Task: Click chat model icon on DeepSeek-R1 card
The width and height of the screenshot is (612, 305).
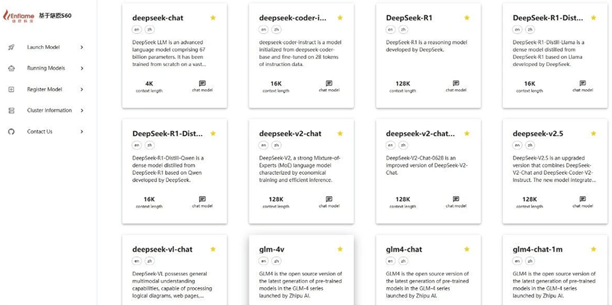Action: pyautogui.click(x=455, y=83)
